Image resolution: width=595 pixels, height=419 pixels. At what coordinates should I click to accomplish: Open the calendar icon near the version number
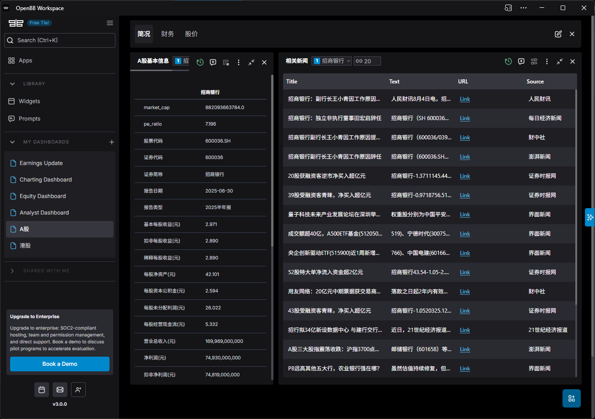click(42, 389)
